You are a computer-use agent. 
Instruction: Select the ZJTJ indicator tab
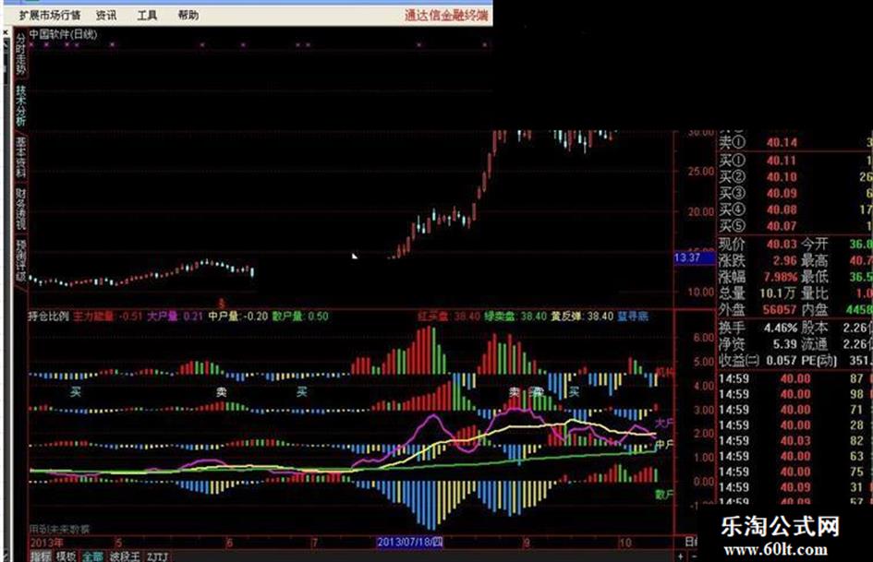point(157,556)
